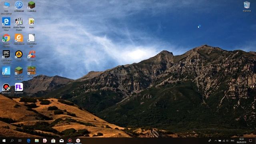Open Mail app from taskbar
This screenshot has height=144, width=256.
coord(62,140)
